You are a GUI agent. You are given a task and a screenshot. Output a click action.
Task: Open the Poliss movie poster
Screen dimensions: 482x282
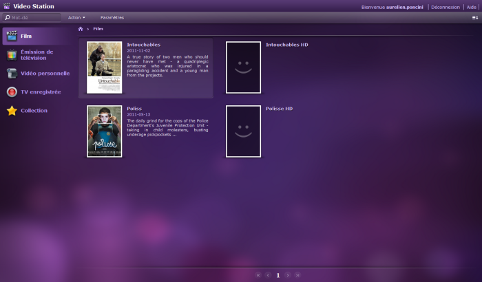click(x=104, y=131)
